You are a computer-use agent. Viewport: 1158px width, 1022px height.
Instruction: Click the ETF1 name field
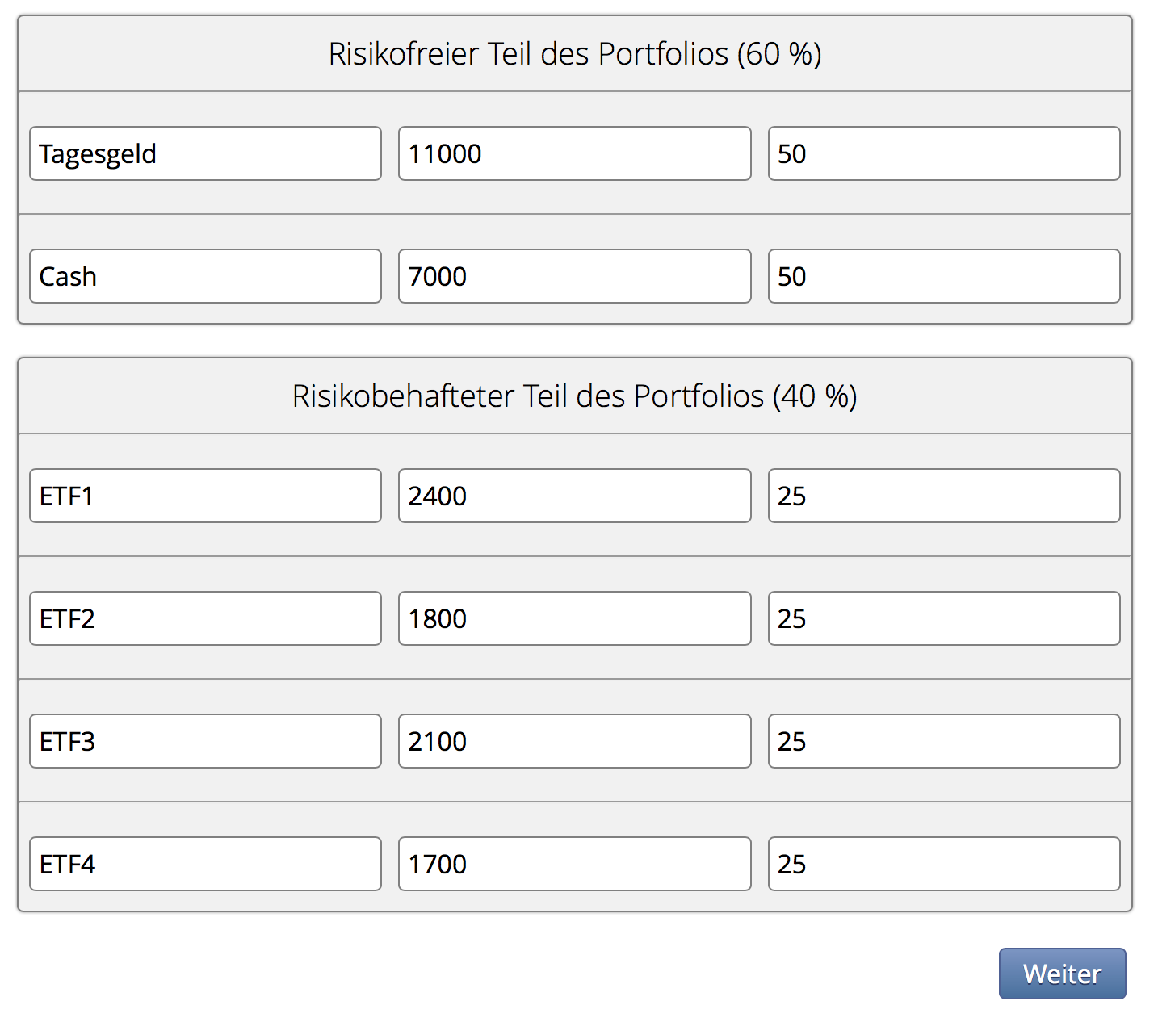tap(205, 496)
